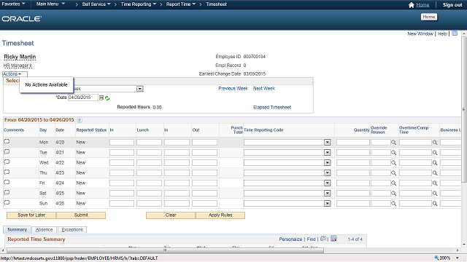Viewport: 467px width, 262px height.
Task: Click the Monday first In time field
Action: tap(122, 143)
